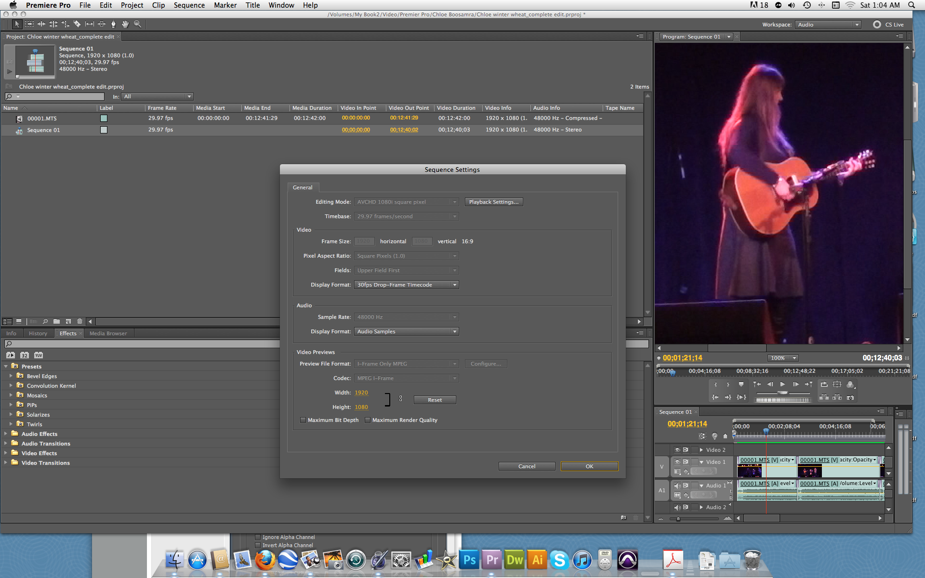Toggle the Video 1 track eye visibility
This screenshot has height=578, width=925.
pos(677,462)
